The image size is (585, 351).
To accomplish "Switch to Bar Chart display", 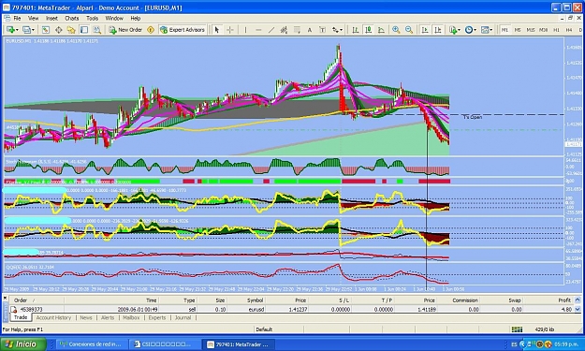I will (x=355, y=30).
